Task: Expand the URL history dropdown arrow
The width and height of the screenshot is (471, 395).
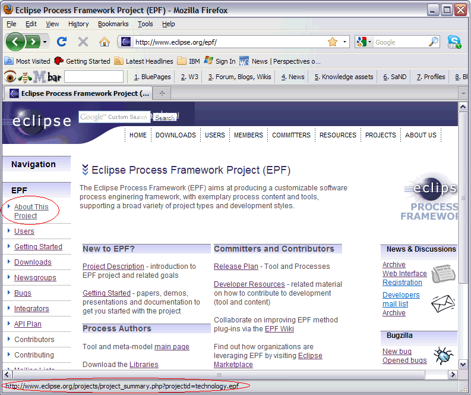Action: point(344,42)
